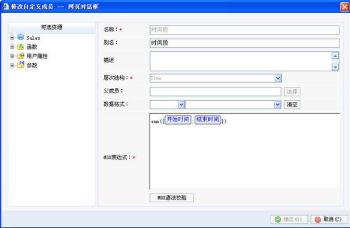Open the 层次结构 Time dropdown

click(x=278, y=78)
